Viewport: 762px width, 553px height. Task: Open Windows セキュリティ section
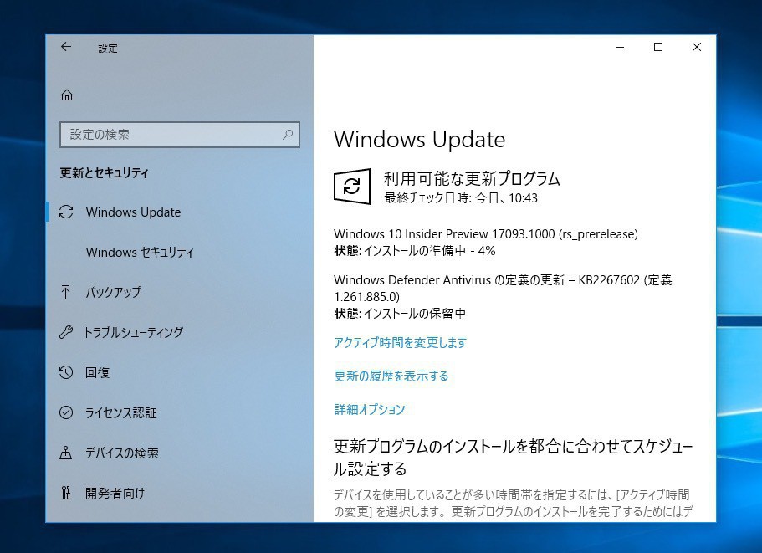(140, 252)
